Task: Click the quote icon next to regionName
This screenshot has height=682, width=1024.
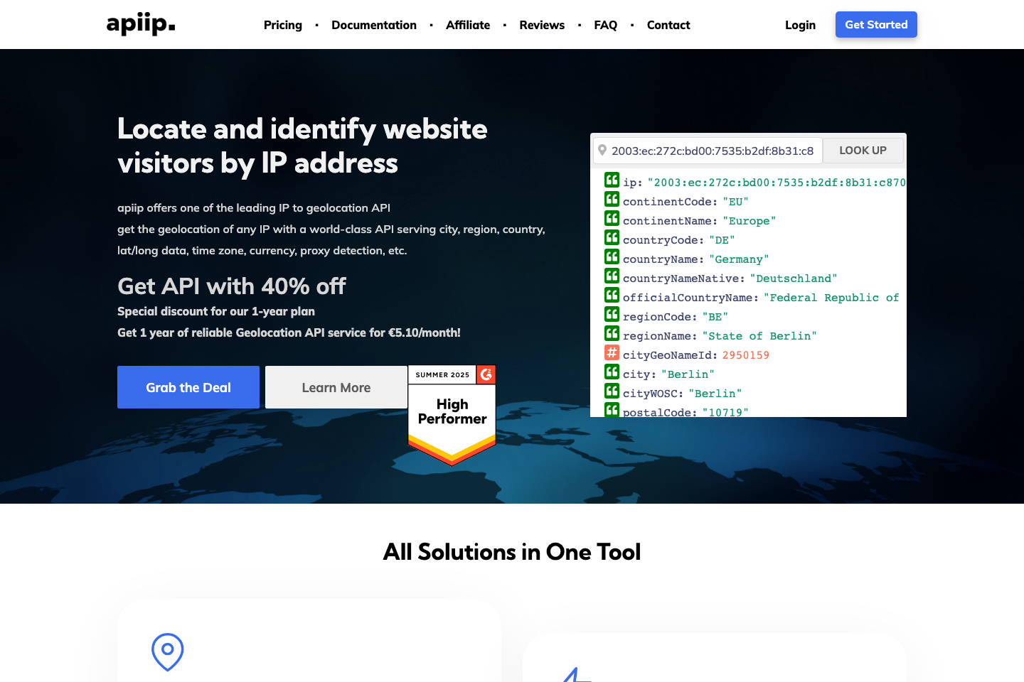Action: pyautogui.click(x=612, y=333)
